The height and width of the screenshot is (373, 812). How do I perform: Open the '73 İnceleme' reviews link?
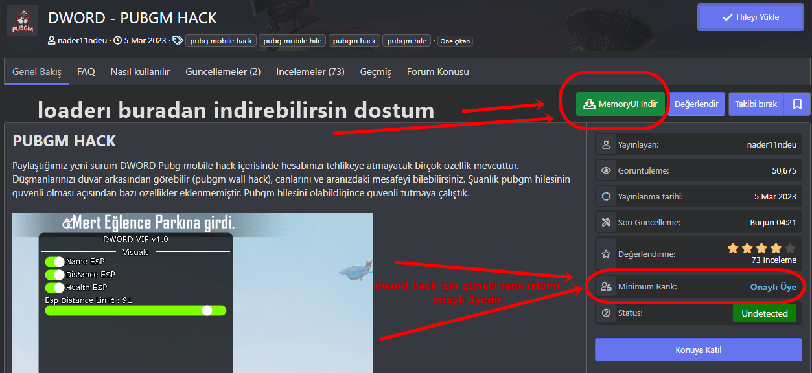[x=774, y=260]
